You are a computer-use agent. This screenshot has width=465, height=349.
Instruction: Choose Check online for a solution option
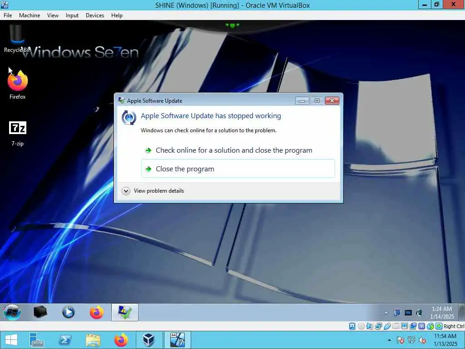tap(238, 150)
